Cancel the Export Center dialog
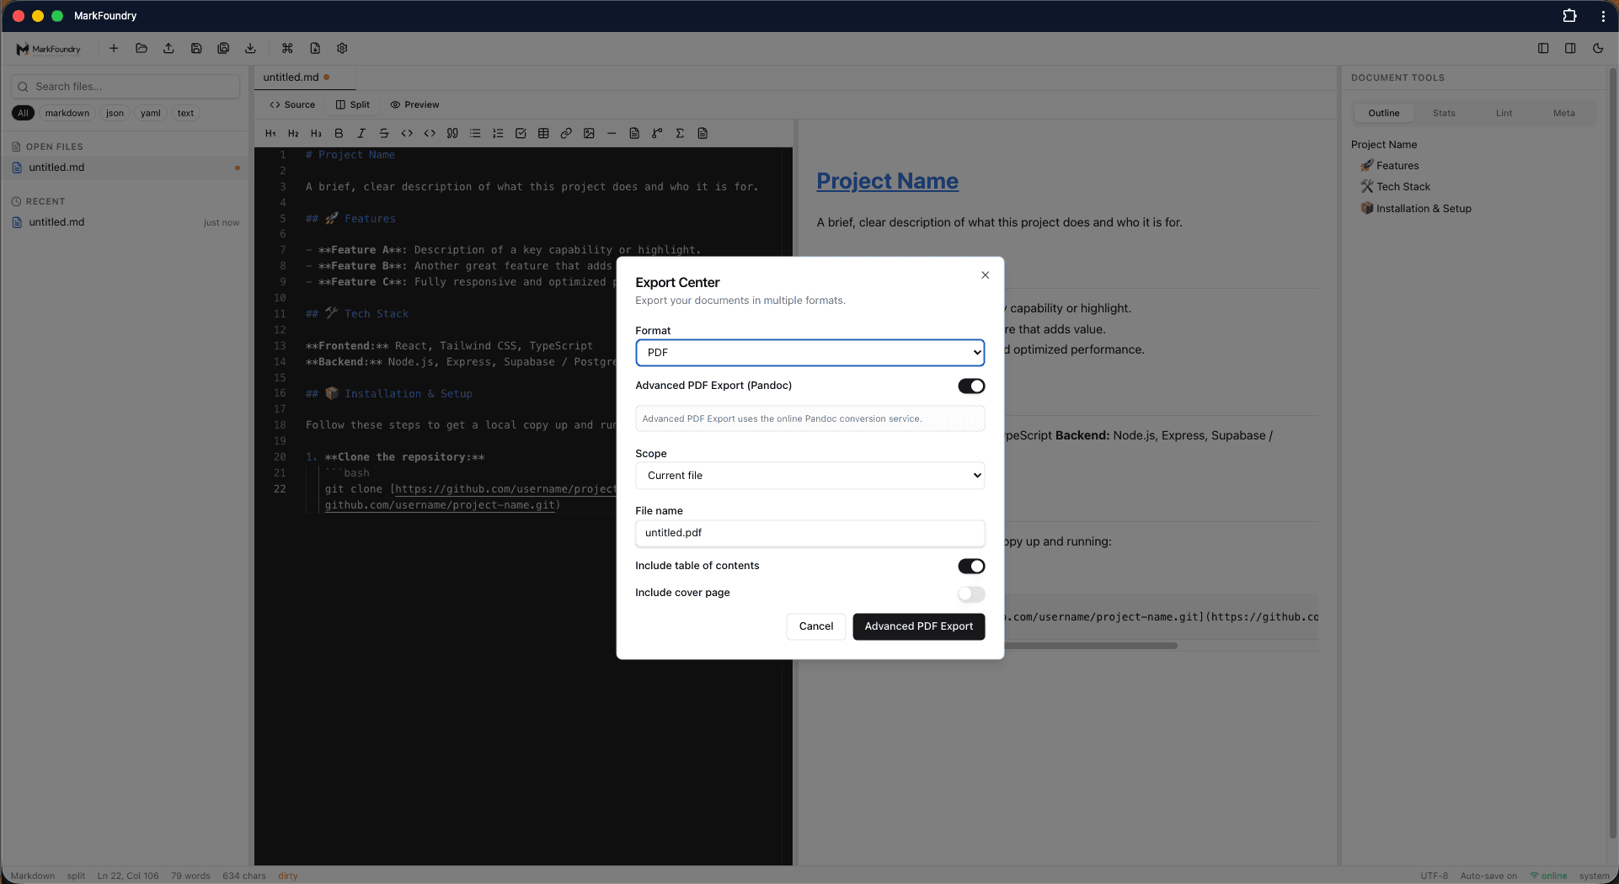Image resolution: width=1619 pixels, height=884 pixels. [x=815, y=626]
